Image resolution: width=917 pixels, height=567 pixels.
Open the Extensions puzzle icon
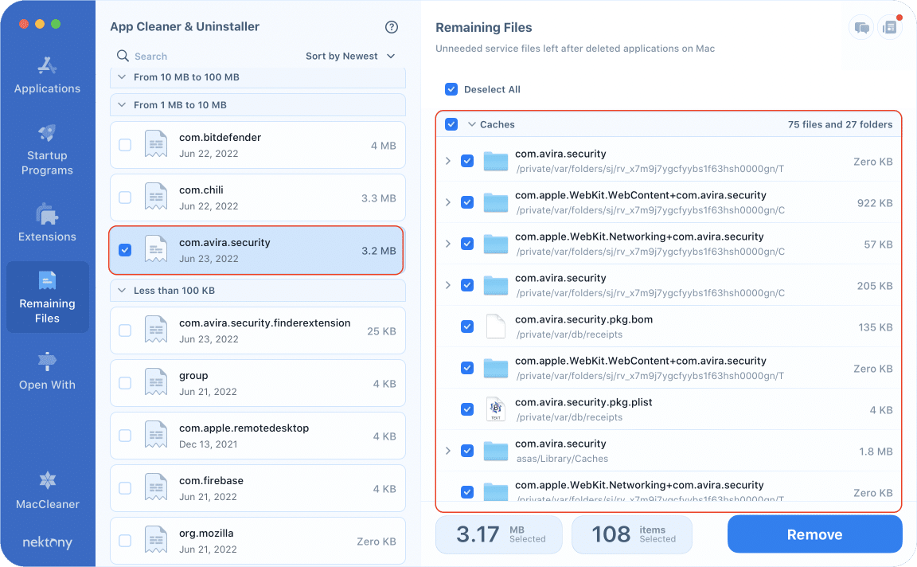48,214
